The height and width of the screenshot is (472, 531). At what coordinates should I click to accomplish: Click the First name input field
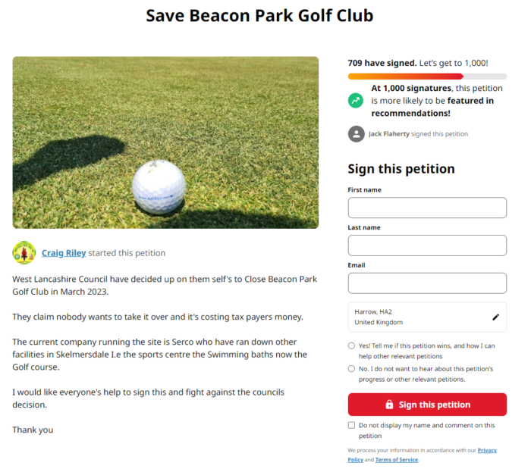click(427, 208)
